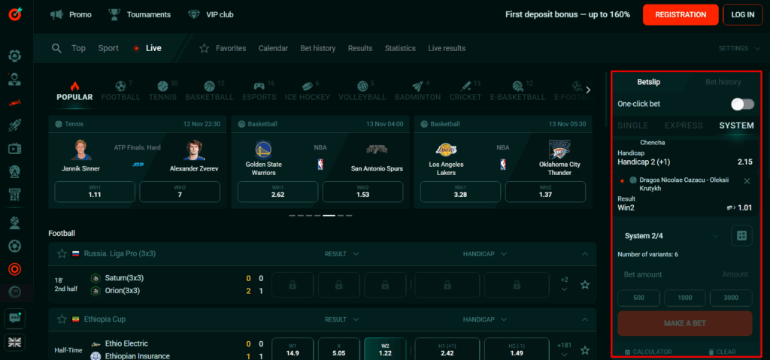Collapse the Ethiopia Cup section
This screenshot has width=770, height=360.
click(x=585, y=319)
